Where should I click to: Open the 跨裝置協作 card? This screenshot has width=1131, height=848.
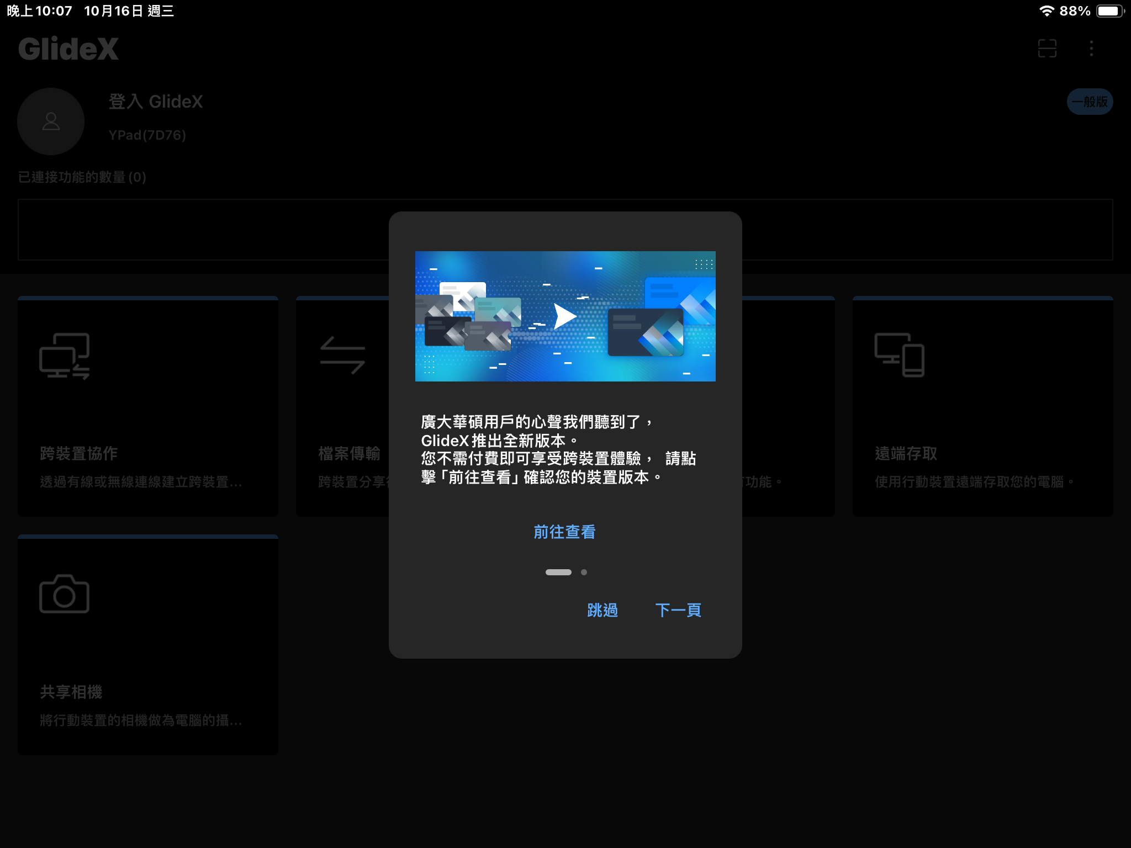click(148, 407)
